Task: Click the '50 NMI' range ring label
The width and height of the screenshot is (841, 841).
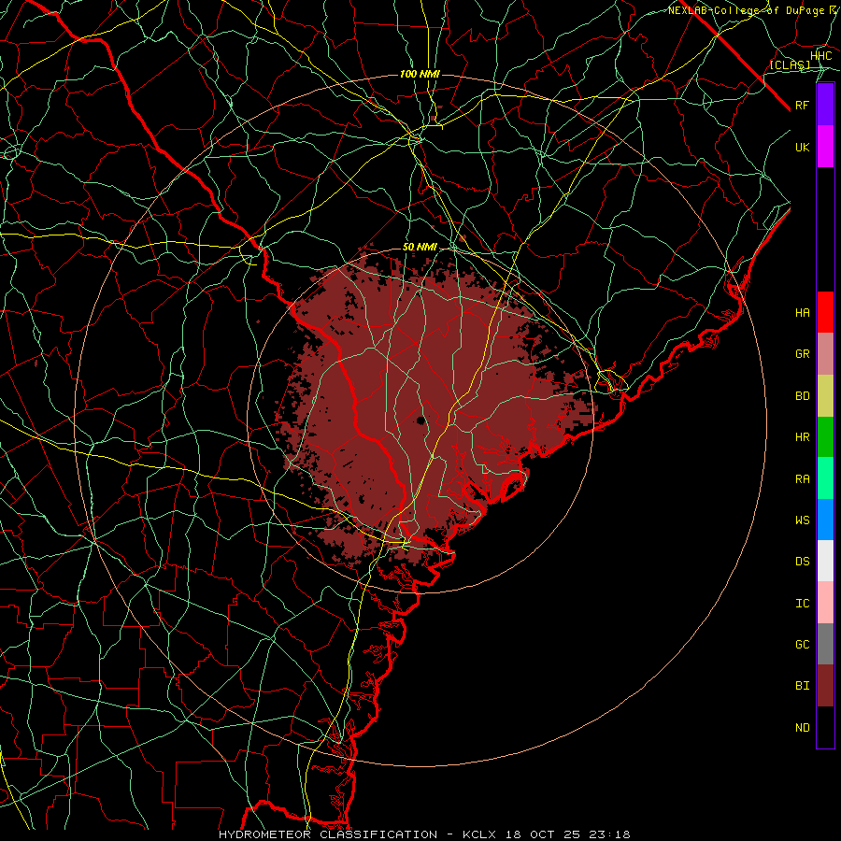Action: 420,248
